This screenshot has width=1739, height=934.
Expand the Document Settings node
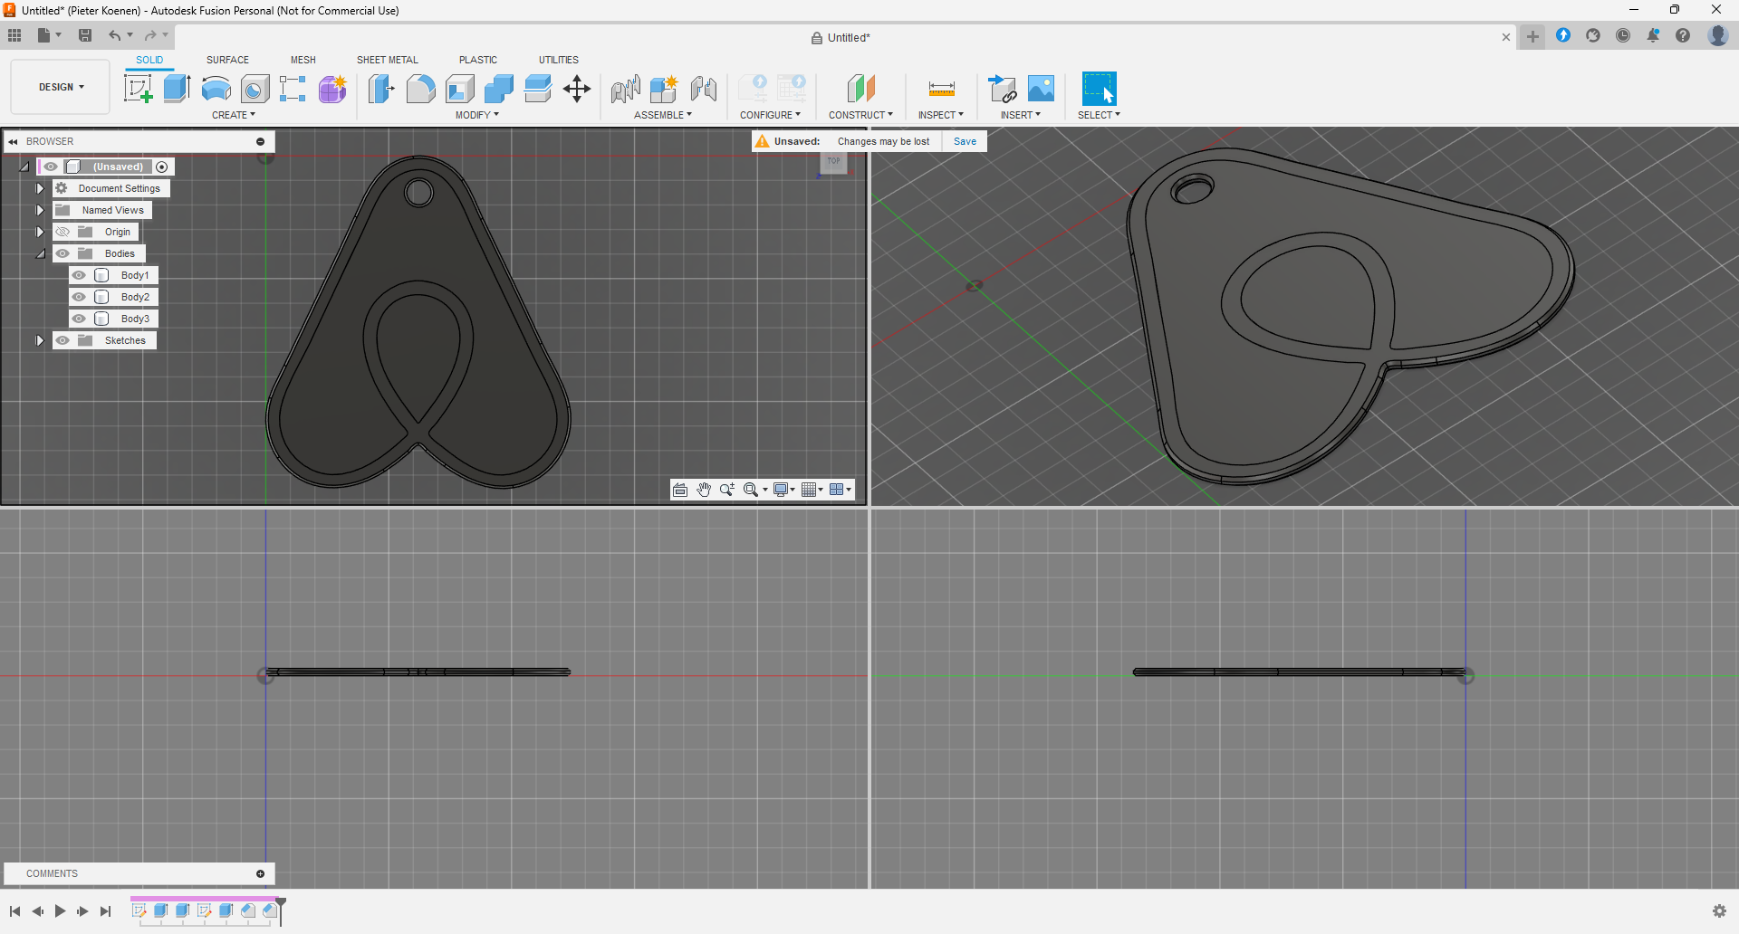pos(40,188)
